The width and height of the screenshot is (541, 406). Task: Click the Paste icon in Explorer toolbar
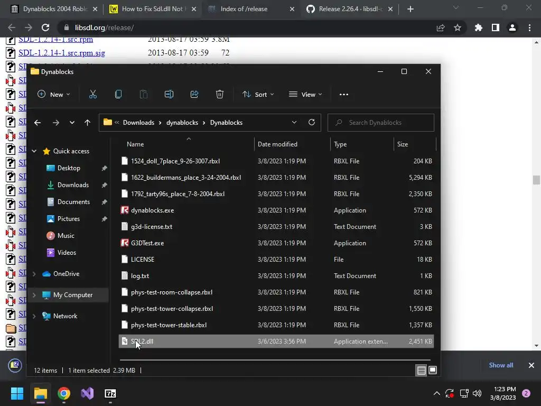pyautogui.click(x=144, y=94)
